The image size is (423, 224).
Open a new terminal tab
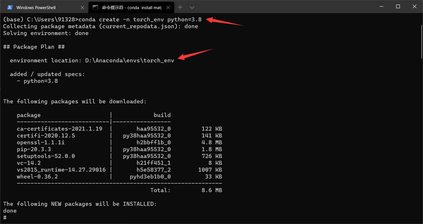point(180,7)
